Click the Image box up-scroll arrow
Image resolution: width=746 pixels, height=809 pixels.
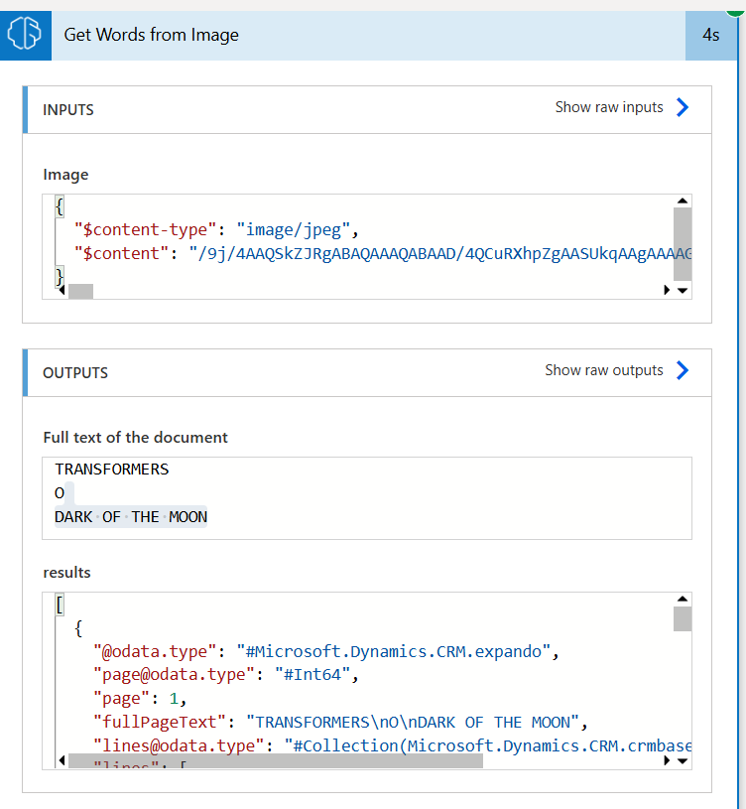[683, 201]
